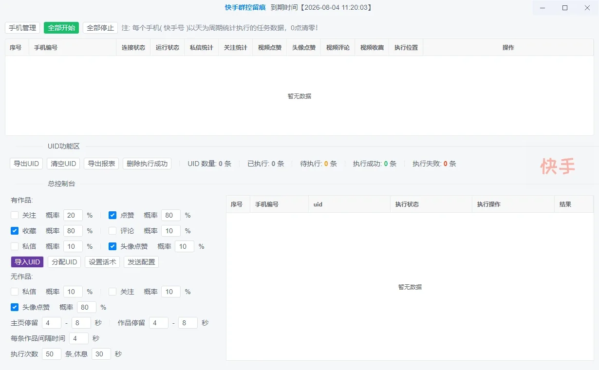The width and height of the screenshot is (599, 370).
Task: Click 执行次数 field showing 50
Action: click(x=52, y=354)
